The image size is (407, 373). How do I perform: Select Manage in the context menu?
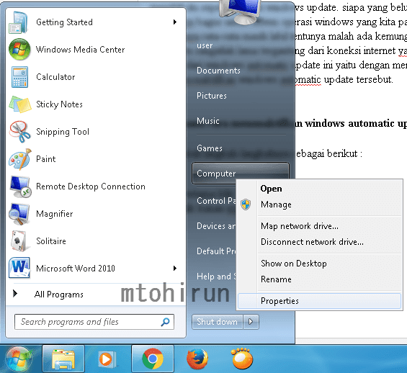[319, 205]
